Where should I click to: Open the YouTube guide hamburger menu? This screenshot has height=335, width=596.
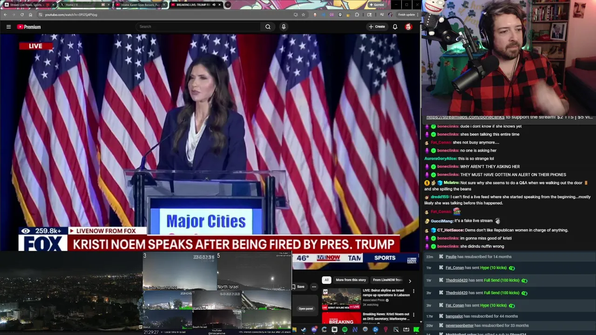(8, 27)
